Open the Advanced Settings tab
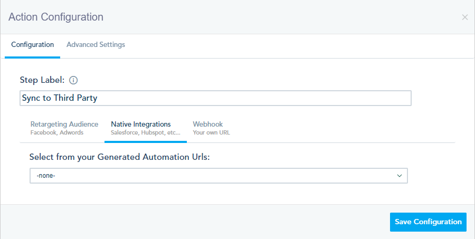Image resolution: width=475 pixels, height=239 pixels. [x=96, y=45]
